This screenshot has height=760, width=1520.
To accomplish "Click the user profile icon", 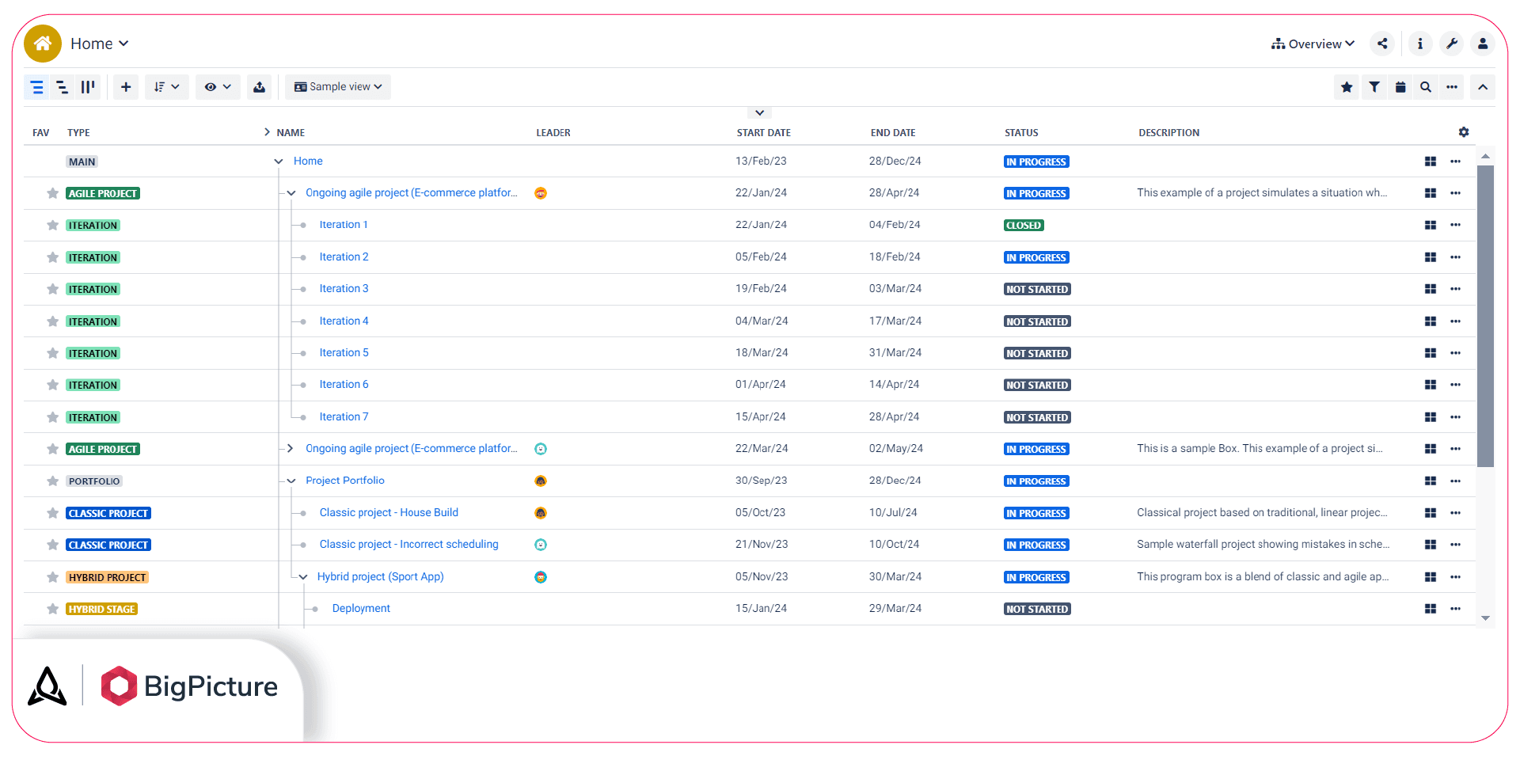I will (x=1483, y=44).
